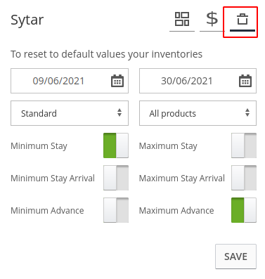The height and width of the screenshot is (279, 265).
Task: Open calendar picker for end date 30/06/2021
Action: coord(245,81)
